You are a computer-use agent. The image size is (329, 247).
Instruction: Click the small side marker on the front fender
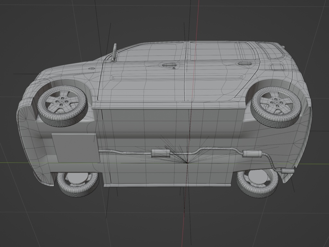(x=91, y=69)
